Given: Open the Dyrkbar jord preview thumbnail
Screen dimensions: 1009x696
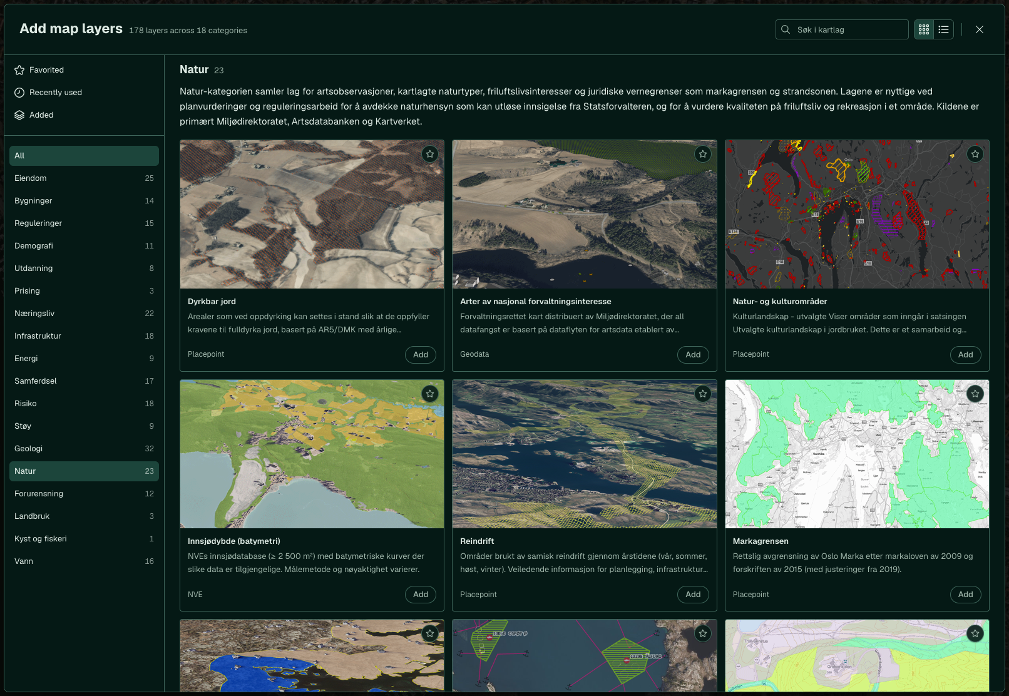Looking at the screenshot, I should coord(312,214).
